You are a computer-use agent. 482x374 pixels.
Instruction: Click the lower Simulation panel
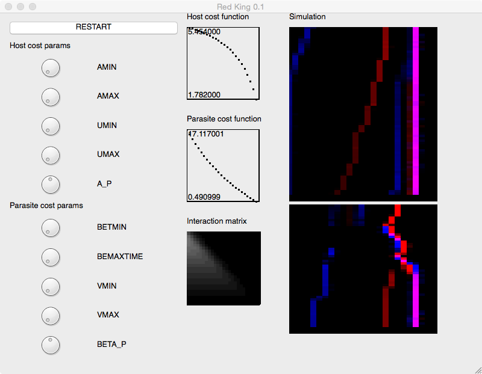[363, 269]
